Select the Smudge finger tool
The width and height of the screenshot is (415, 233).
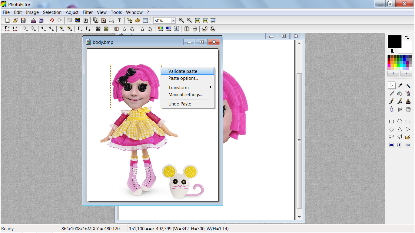coord(400,109)
